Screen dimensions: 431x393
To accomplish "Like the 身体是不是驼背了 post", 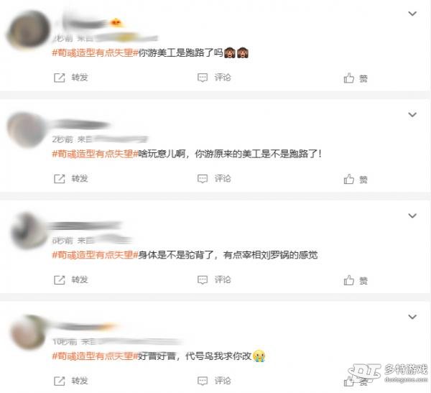I will tap(349, 280).
